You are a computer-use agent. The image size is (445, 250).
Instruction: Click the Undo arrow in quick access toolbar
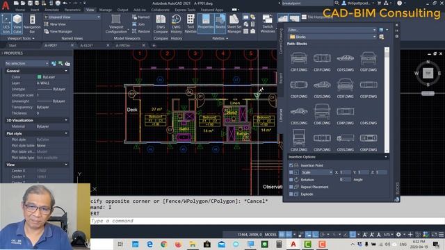click(65, 3)
